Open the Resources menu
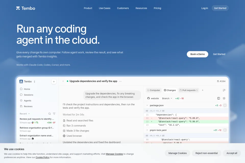The height and width of the screenshot is (163, 245). (x=141, y=8)
